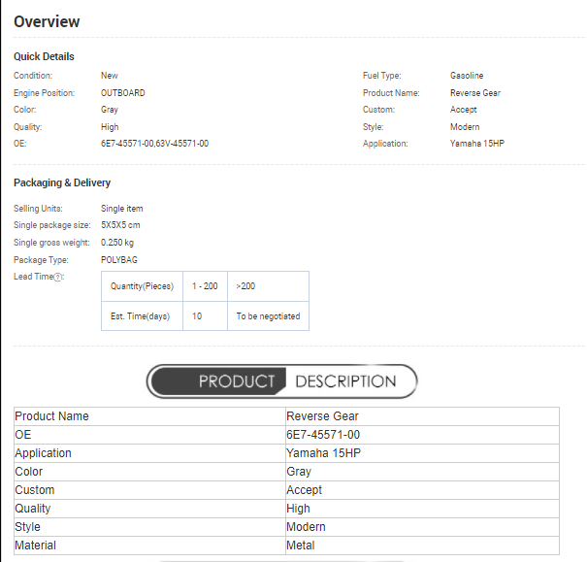Image resolution: width=587 pixels, height=562 pixels.
Task: Click the >200 quantity cell
Action: tap(246, 286)
